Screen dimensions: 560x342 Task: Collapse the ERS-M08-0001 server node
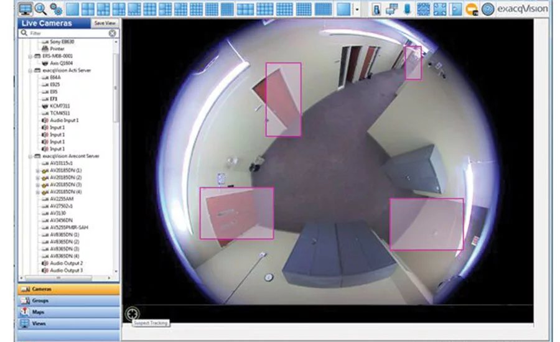point(30,56)
